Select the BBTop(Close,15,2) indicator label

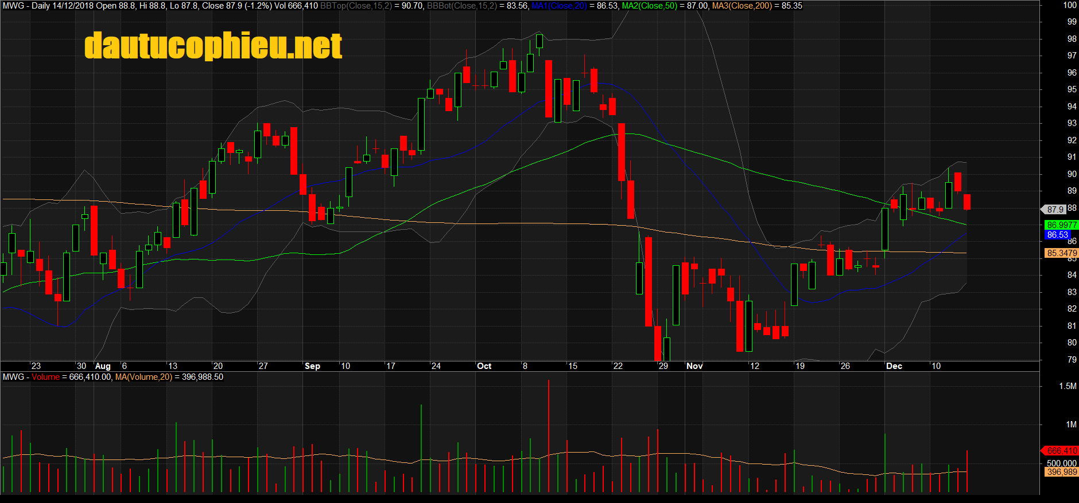pos(356,6)
